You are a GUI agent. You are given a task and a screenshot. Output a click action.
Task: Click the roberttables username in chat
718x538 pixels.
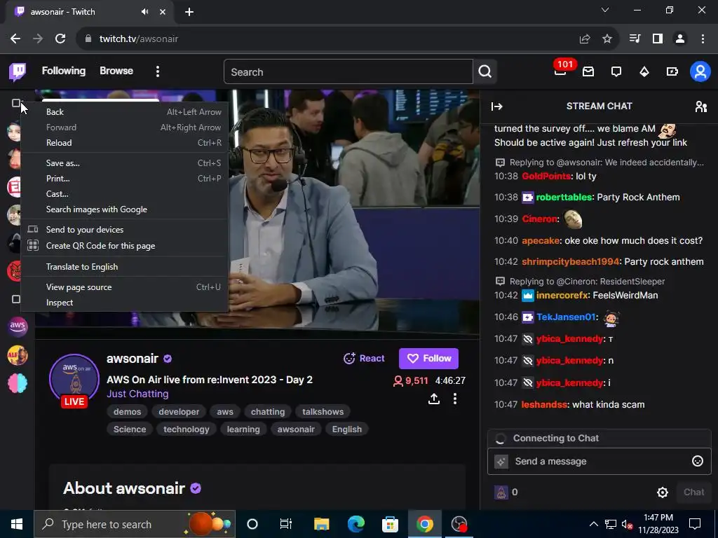[564, 198]
